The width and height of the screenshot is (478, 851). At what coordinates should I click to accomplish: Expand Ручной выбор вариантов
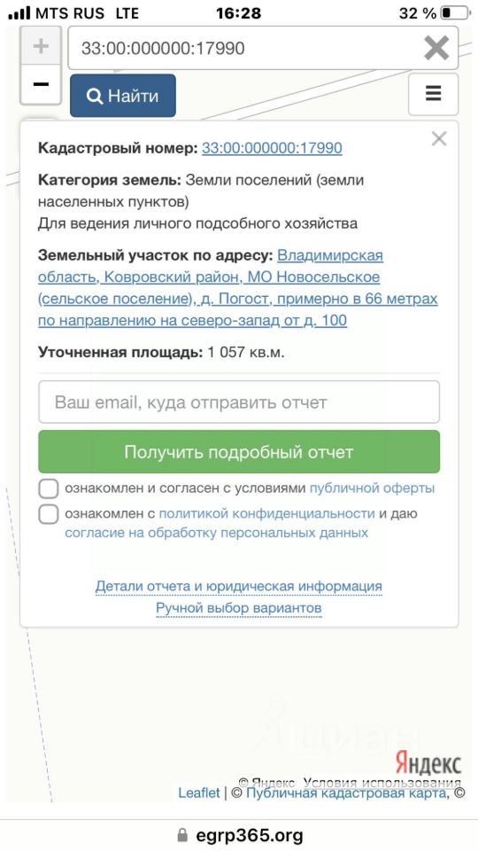pos(239,608)
